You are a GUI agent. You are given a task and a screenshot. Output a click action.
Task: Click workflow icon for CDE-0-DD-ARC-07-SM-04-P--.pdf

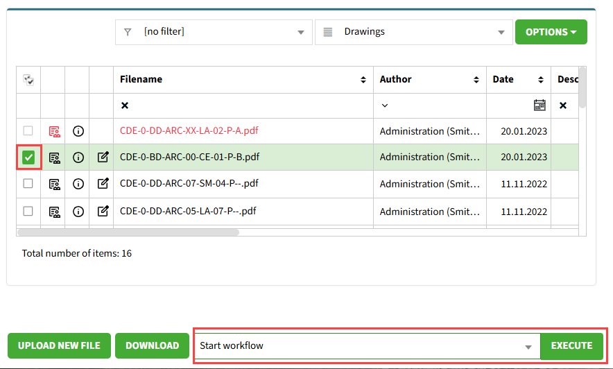click(x=53, y=184)
